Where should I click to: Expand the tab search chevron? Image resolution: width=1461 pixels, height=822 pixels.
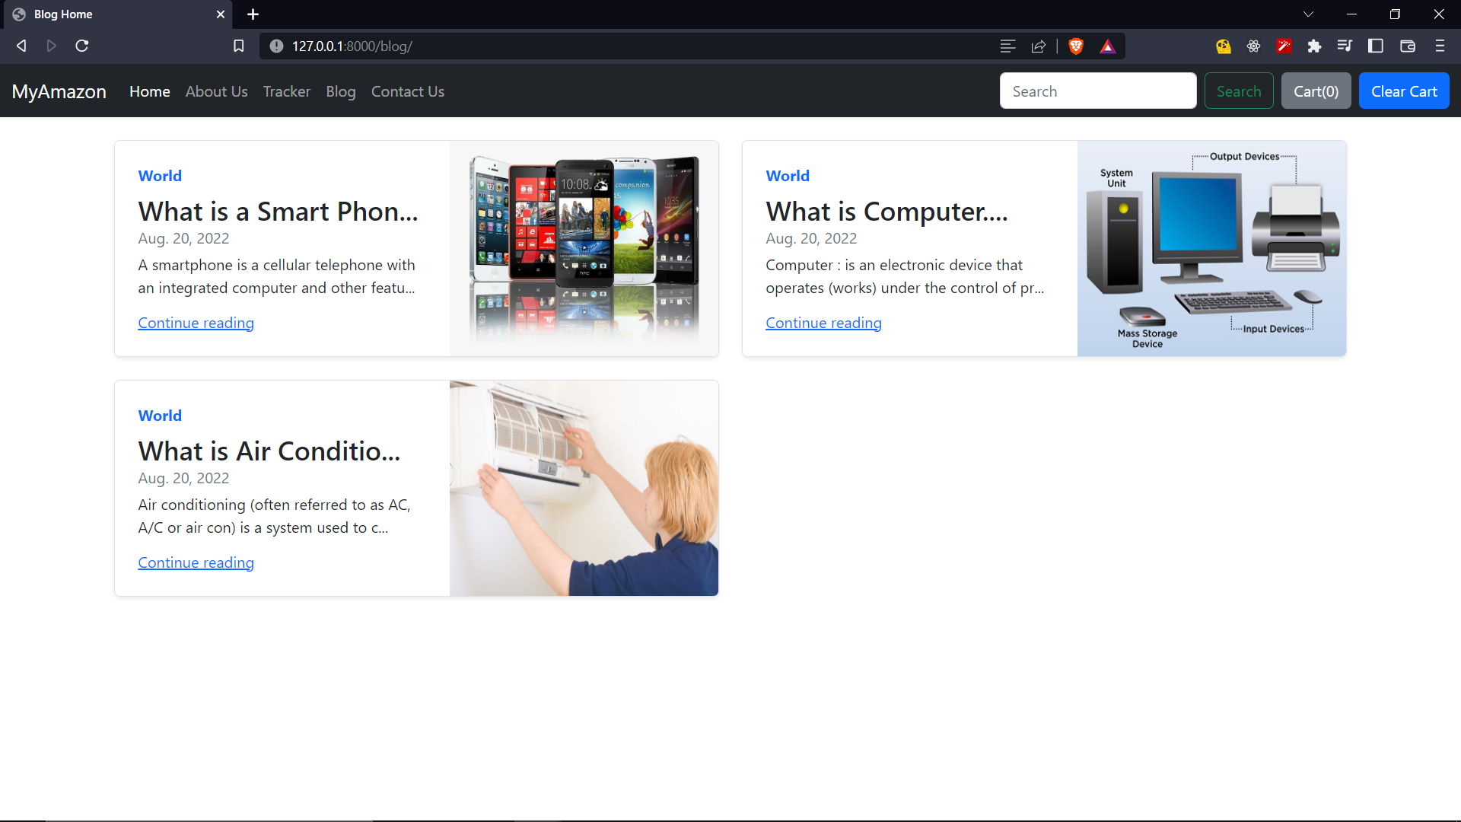point(1308,14)
